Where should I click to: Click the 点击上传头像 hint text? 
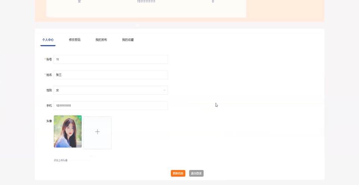[x=61, y=160]
